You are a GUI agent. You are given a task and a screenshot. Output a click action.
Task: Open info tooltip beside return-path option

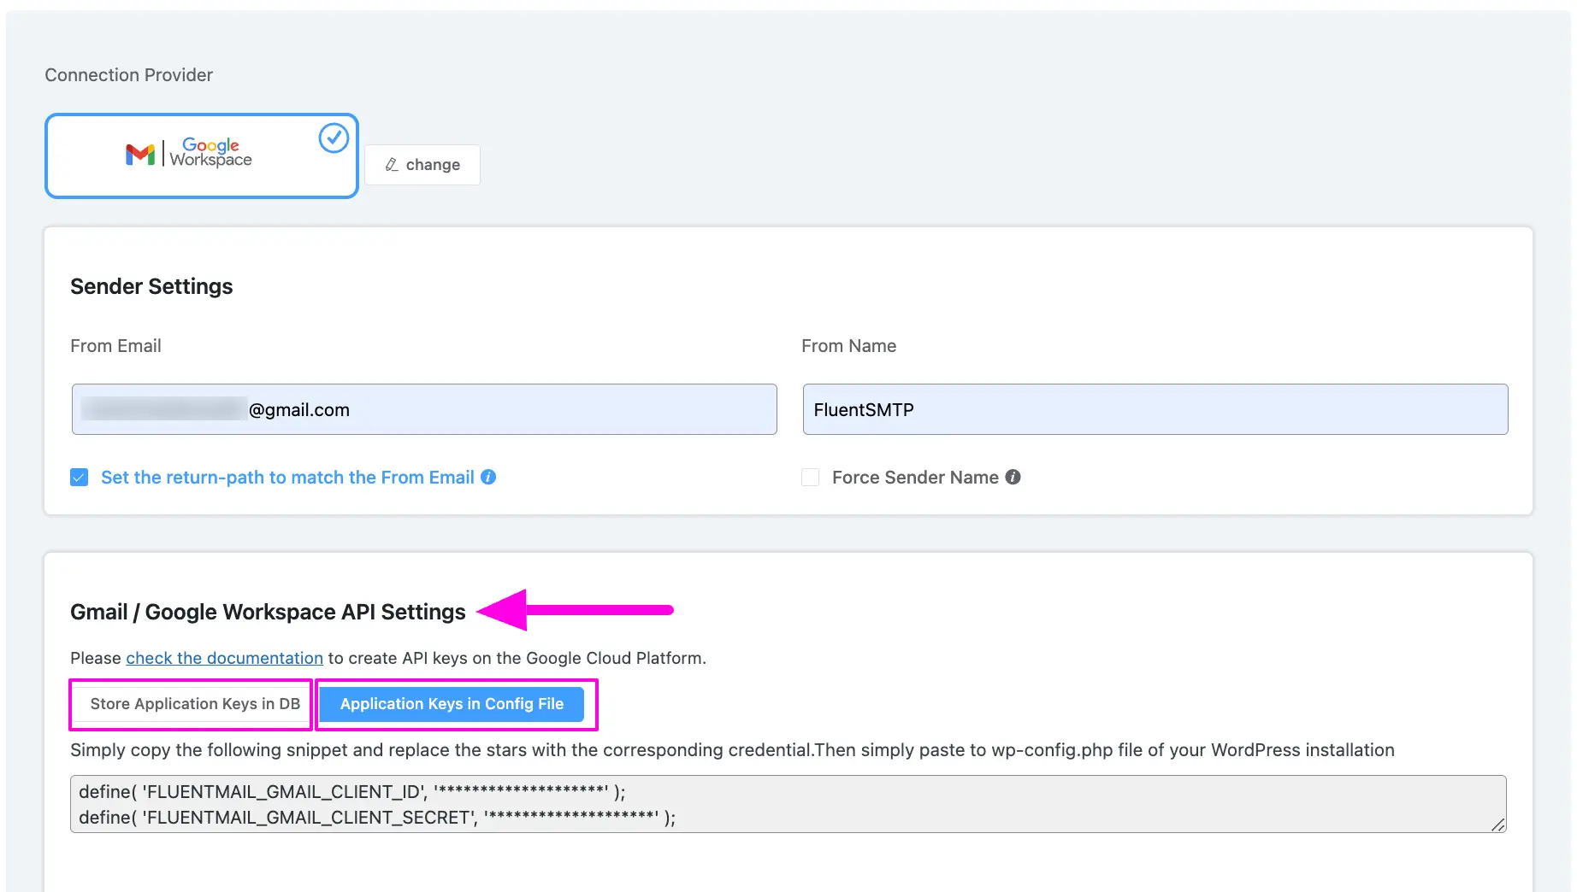pos(488,477)
